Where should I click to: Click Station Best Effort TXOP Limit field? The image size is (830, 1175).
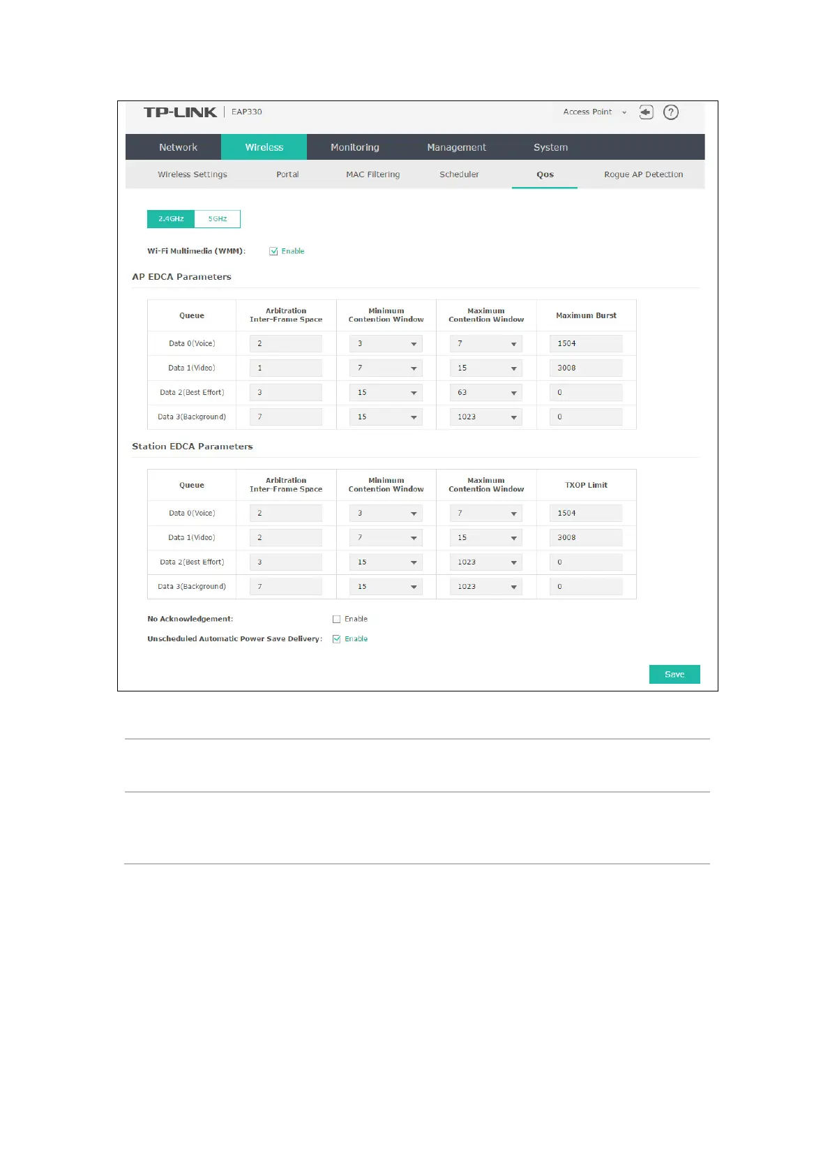click(586, 562)
